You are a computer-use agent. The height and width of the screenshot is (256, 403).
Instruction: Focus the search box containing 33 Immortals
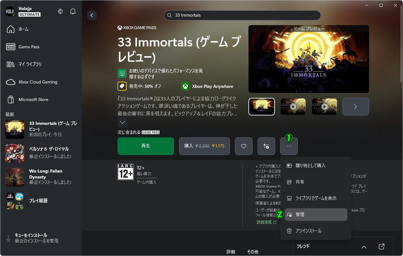click(242, 15)
